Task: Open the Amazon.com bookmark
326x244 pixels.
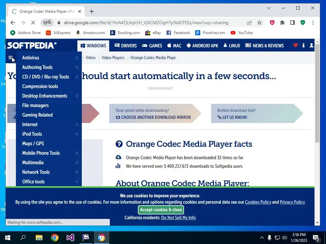Action: coord(90,33)
